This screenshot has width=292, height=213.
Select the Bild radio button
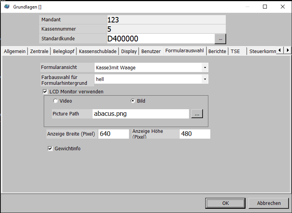pyautogui.click(x=133, y=101)
